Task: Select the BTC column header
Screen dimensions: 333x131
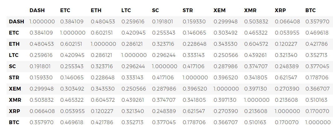Action: click(x=311, y=10)
